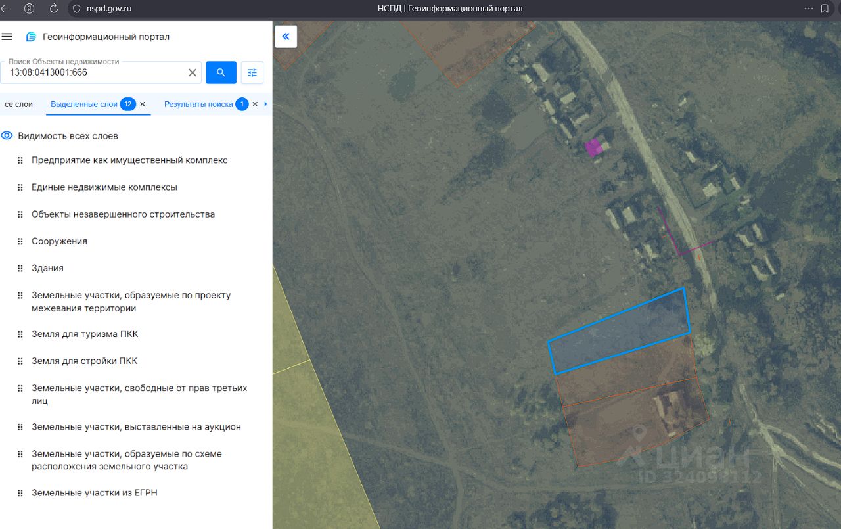Select layer Земельные участки, выставленные на аукцион
The width and height of the screenshot is (841, 529).
pyautogui.click(x=136, y=427)
